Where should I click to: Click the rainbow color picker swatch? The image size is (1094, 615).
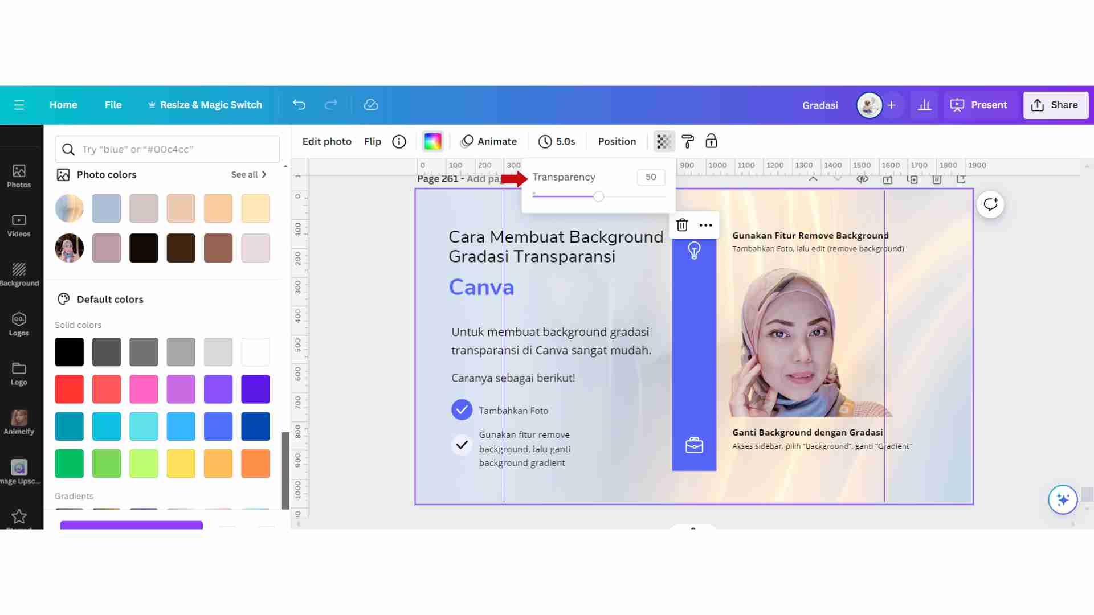click(x=432, y=141)
